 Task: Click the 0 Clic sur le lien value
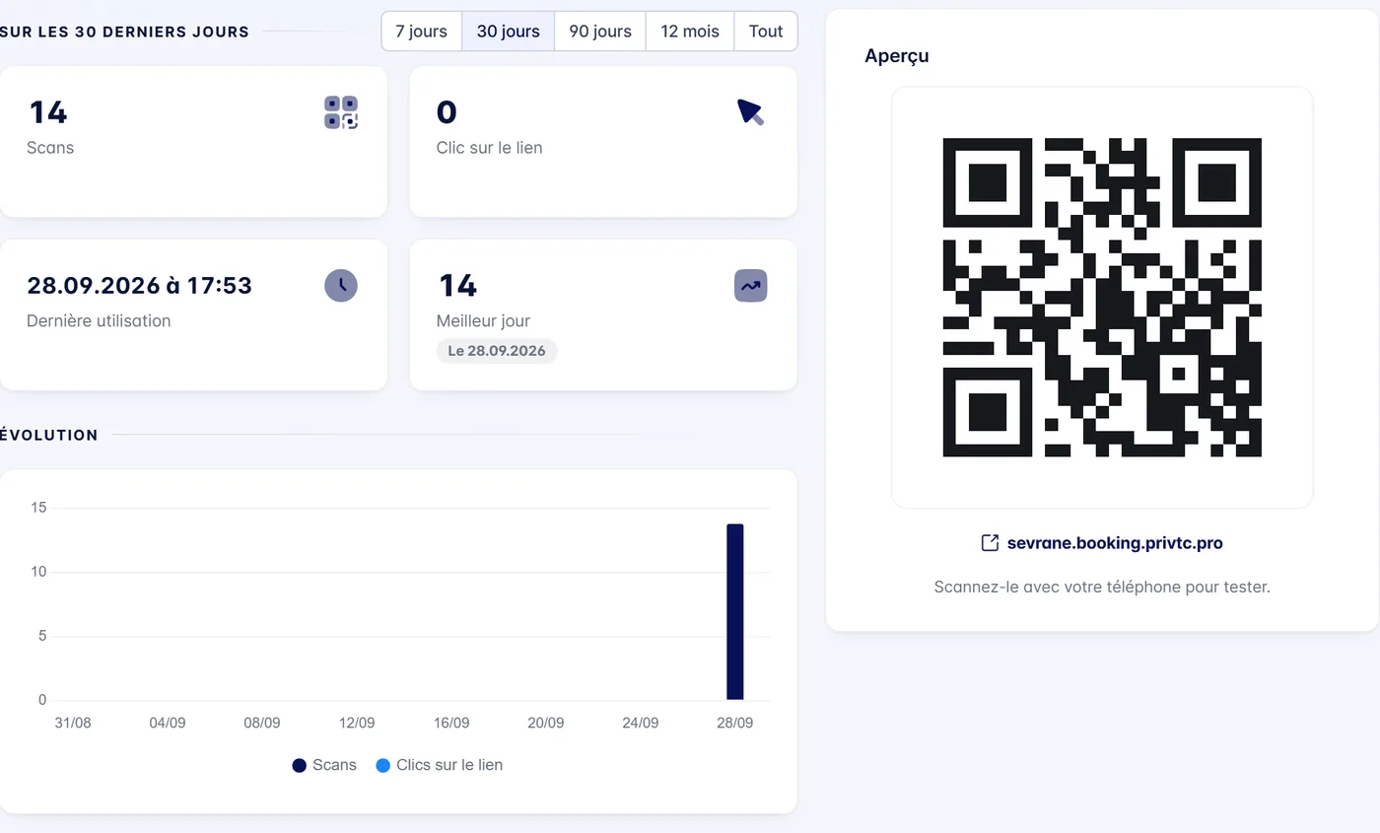coord(447,112)
